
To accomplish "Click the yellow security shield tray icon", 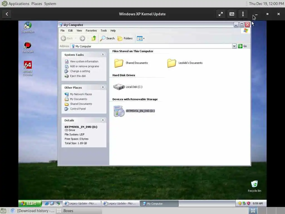I will coord(240,203).
